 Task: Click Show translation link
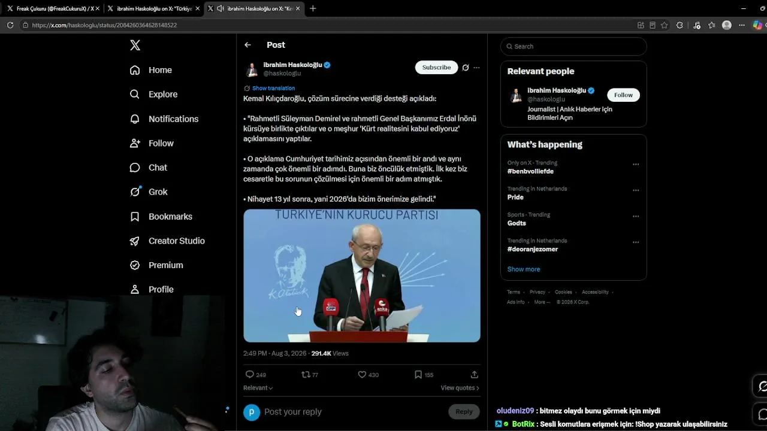[x=273, y=88]
